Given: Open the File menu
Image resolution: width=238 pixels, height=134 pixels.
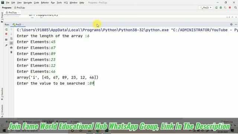Looking at the screenshot, I should (x=7, y=3).
